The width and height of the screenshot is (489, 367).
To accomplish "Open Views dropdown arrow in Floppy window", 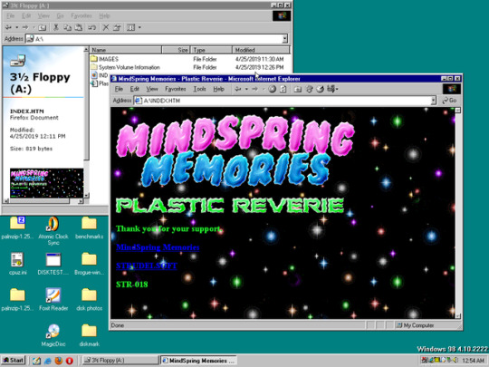I will point(139,27).
